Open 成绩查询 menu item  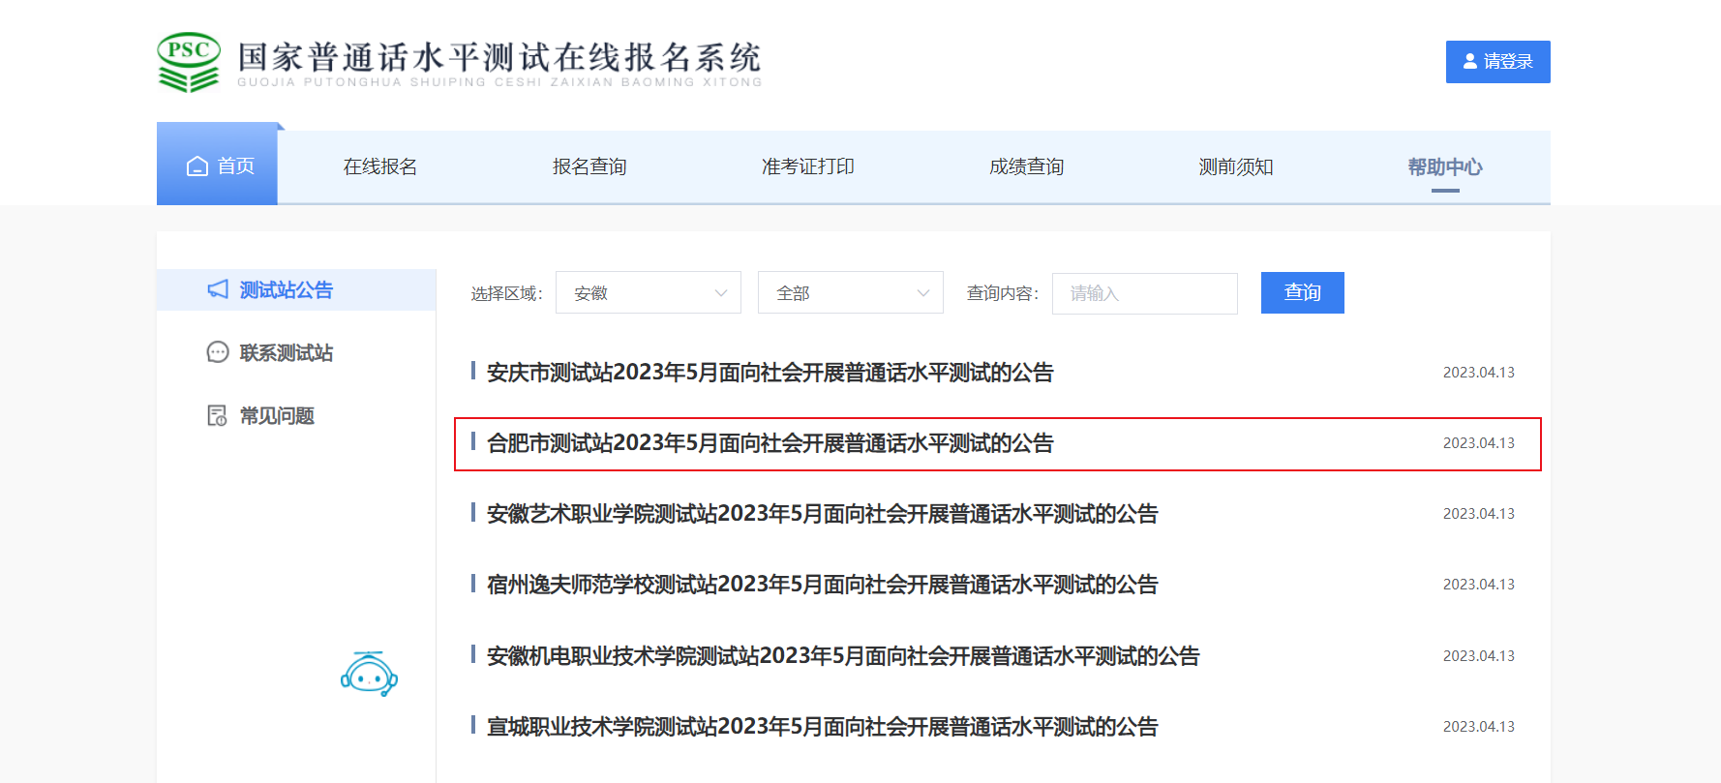(1027, 166)
